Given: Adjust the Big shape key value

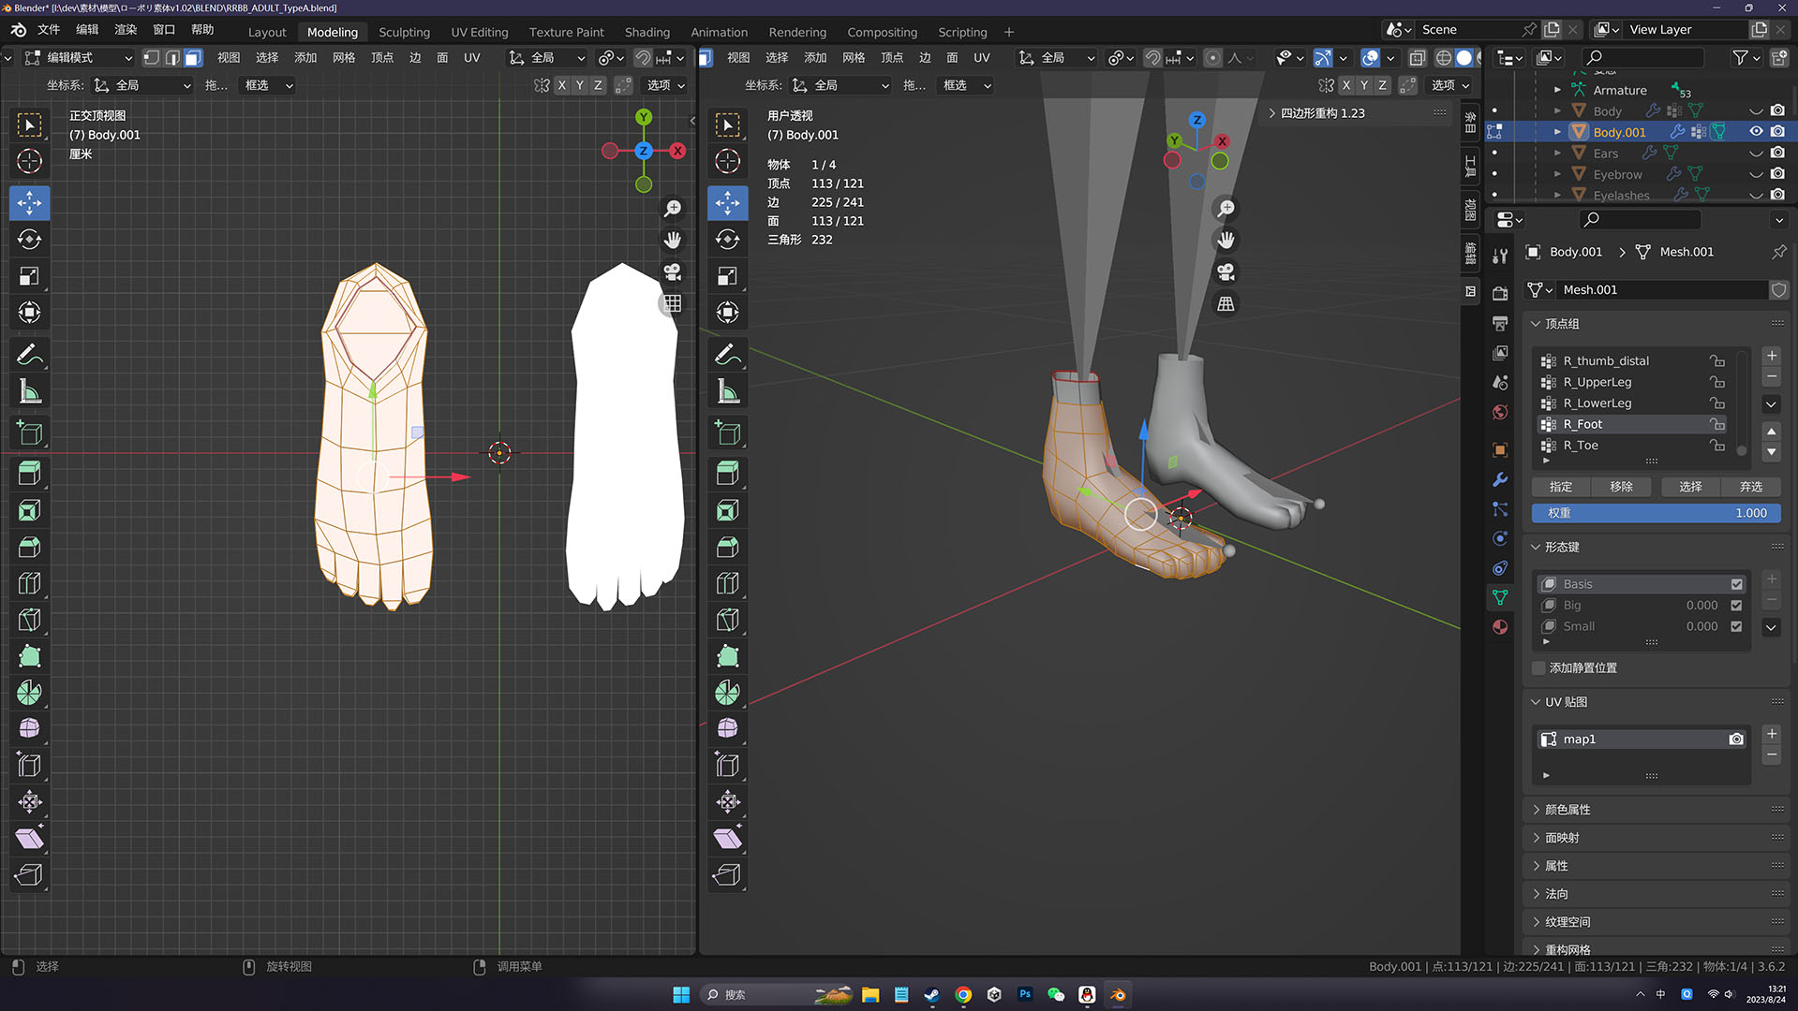Looking at the screenshot, I should click(x=1701, y=606).
